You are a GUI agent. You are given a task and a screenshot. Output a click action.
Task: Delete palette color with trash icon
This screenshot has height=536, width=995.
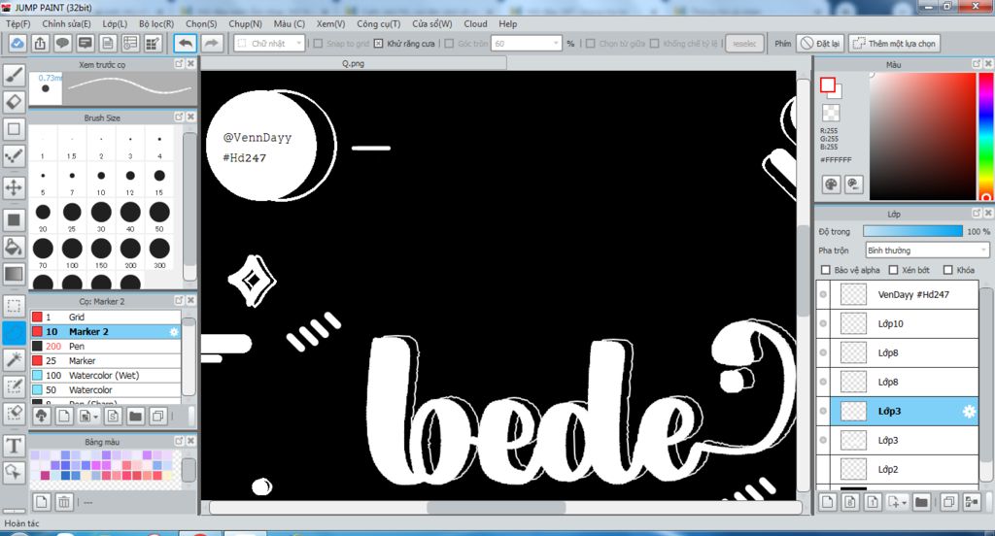(x=64, y=502)
